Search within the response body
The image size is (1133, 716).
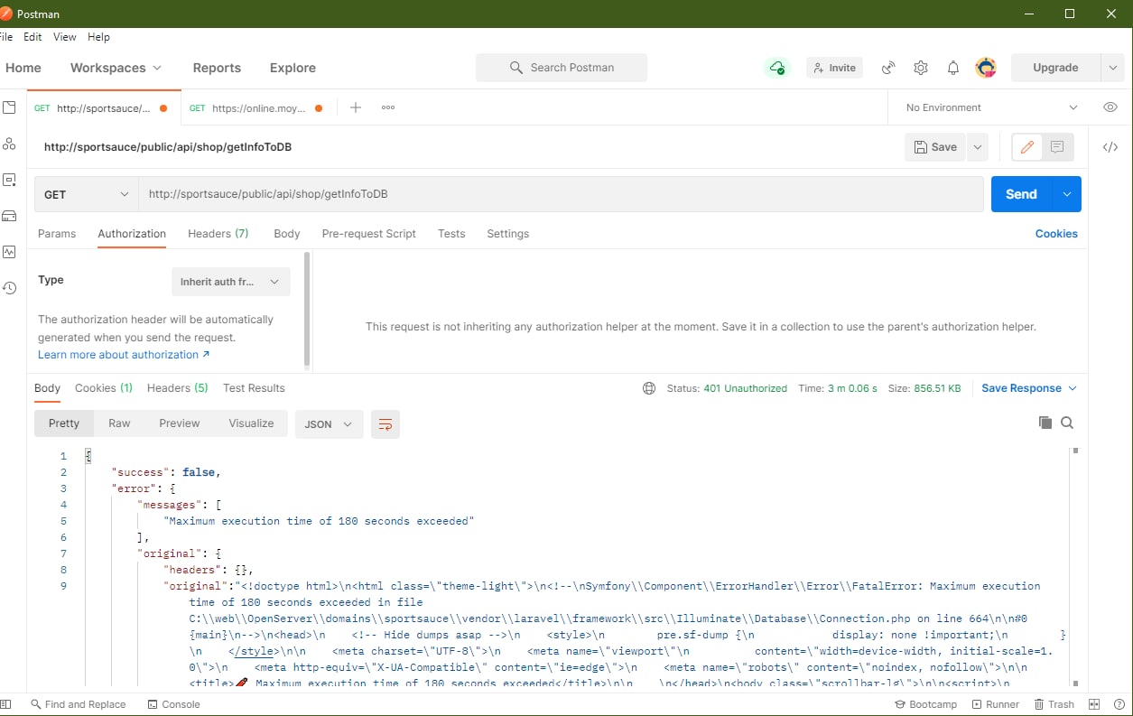coord(1067,423)
